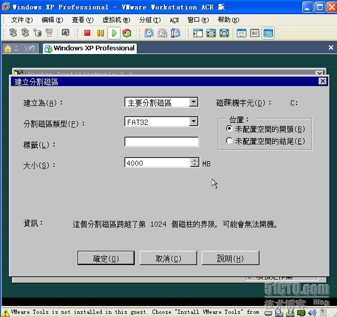Decrease size with the spinner down arrow
This screenshot has width=337, height=317.
click(x=194, y=165)
